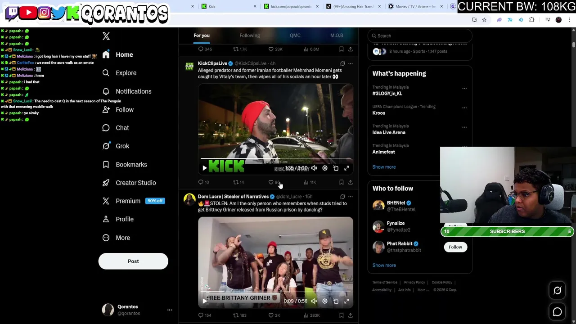Open more options on Dom Lucre post
Viewport: 576px width, 324px height.
(x=351, y=197)
